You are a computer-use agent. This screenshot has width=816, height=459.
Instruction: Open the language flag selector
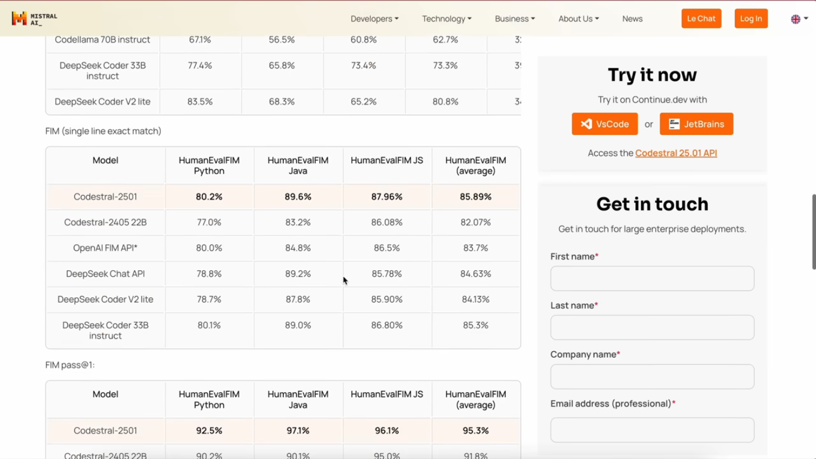click(799, 19)
